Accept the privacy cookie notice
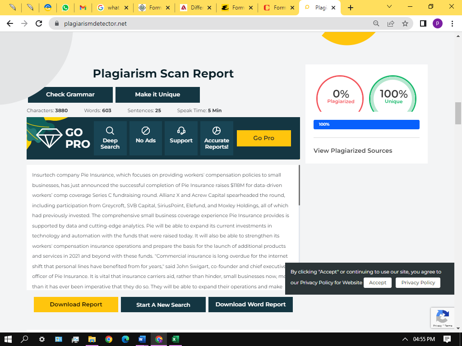The width and height of the screenshot is (462, 346). (378, 282)
